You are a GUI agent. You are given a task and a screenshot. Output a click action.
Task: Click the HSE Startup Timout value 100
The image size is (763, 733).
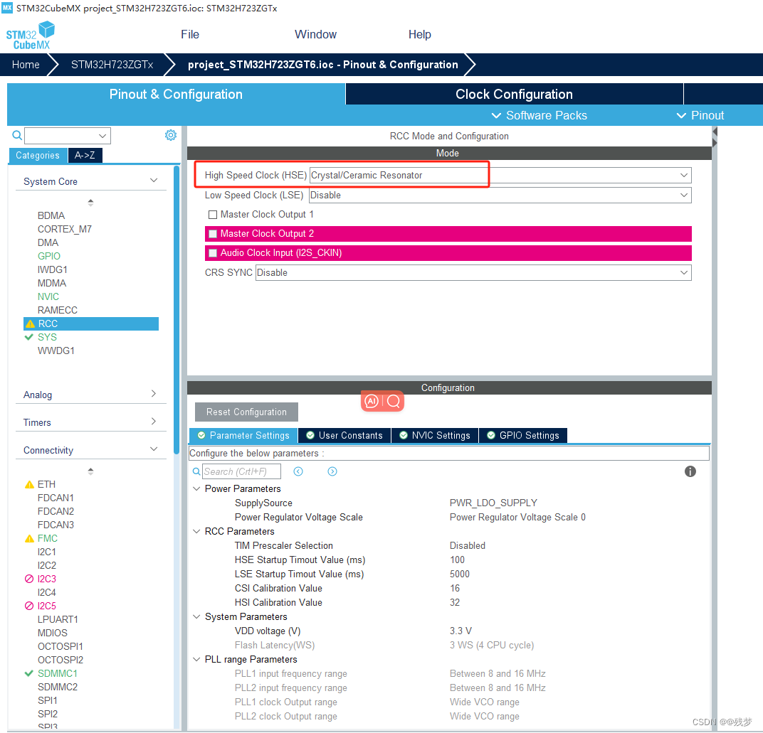tap(457, 560)
